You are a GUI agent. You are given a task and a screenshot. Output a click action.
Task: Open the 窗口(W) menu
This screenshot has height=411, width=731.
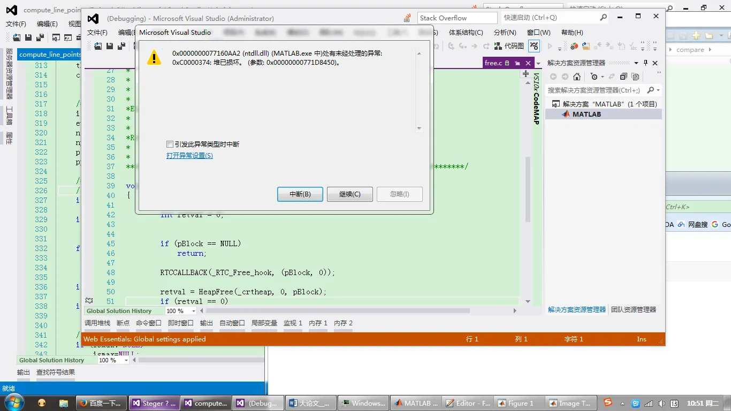pyautogui.click(x=538, y=33)
